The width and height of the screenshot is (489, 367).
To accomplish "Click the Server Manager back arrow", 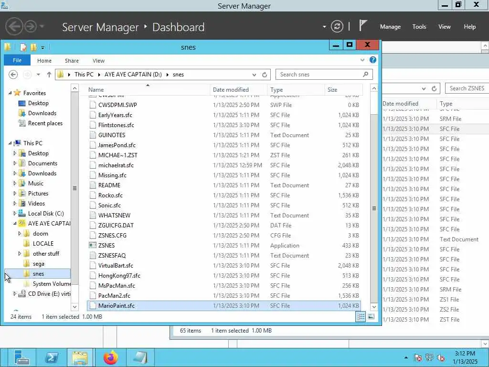I will point(14,27).
